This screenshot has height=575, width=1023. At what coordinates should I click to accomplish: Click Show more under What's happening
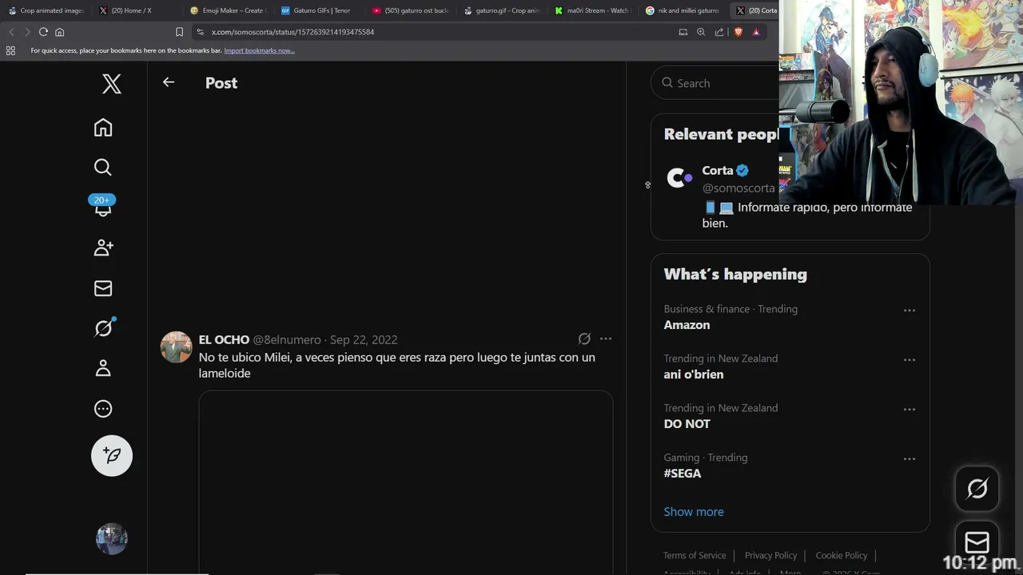pyautogui.click(x=694, y=512)
